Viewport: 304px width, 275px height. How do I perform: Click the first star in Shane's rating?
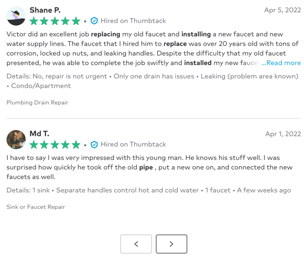34,21
